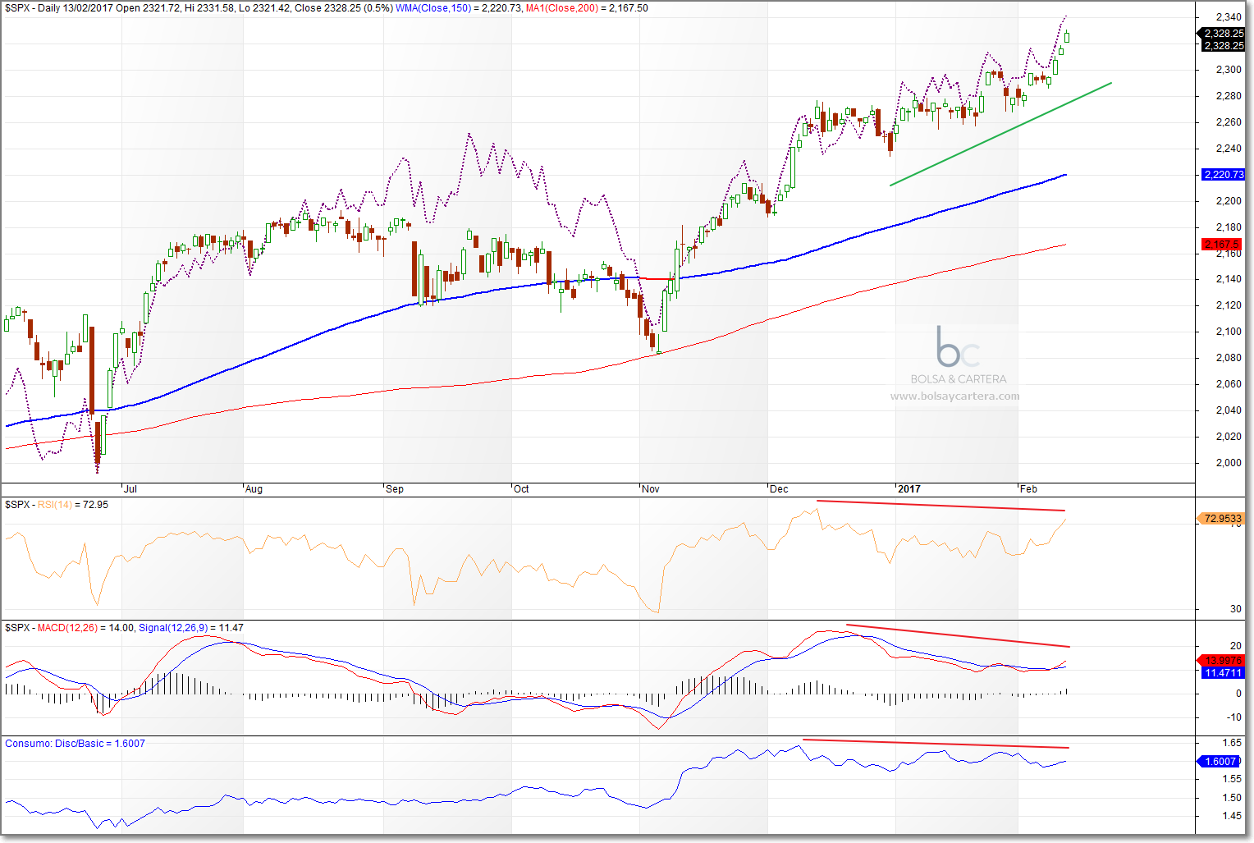Select the WMA(Close,150) = 2,220.73 legend text
The image size is (1254, 843).
tap(458, 8)
